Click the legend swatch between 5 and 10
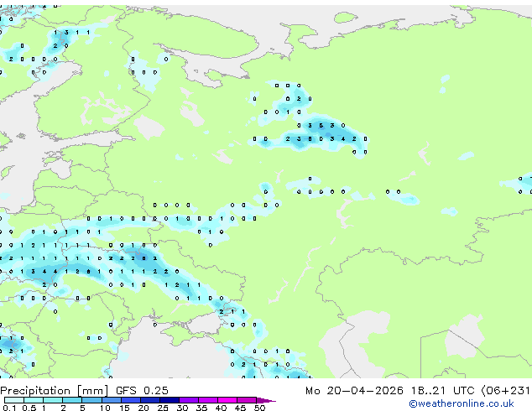Image resolution: width=532 pixels, height=411 pixels. (x=92, y=400)
